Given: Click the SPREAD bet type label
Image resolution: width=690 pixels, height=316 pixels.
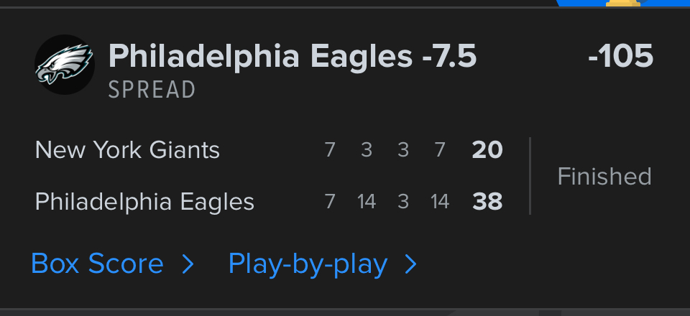Looking at the screenshot, I should 152,90.
